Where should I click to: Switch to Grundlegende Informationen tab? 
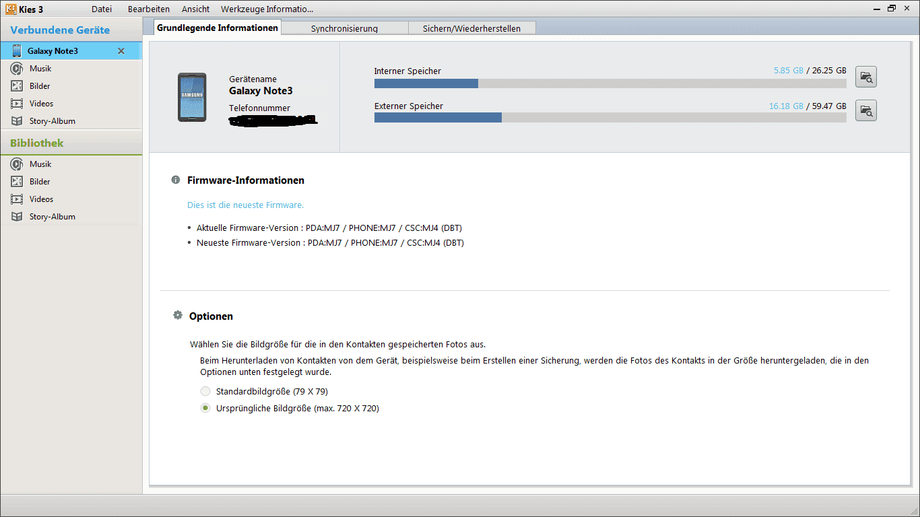click(218, 28)
